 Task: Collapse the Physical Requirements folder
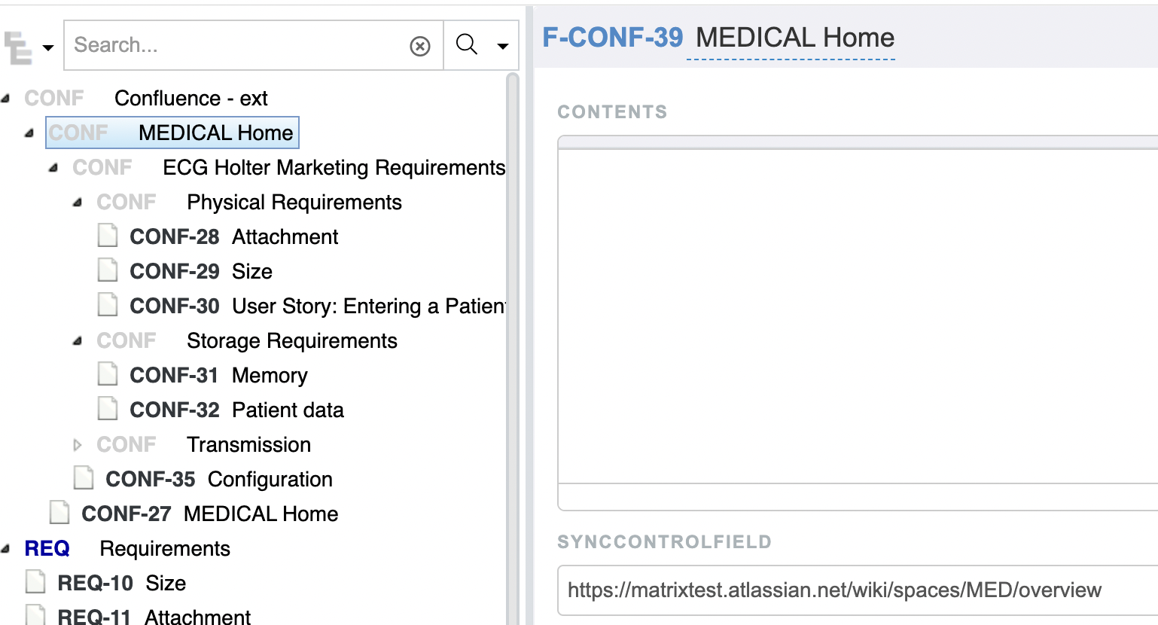coord(77,203)
